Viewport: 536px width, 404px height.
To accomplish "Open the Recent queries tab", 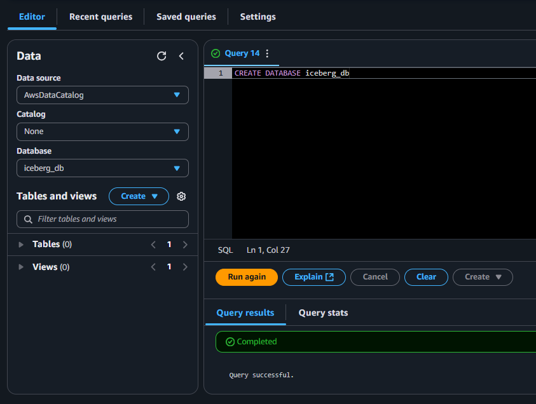I will tap(101, 17).
